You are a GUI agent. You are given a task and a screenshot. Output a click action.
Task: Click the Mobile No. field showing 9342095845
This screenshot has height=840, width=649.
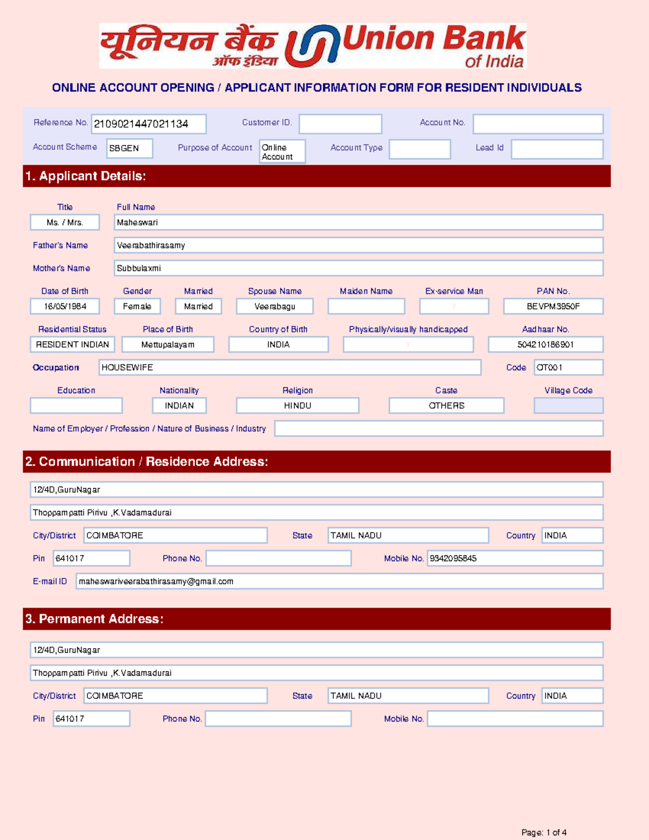pos(514,558)
